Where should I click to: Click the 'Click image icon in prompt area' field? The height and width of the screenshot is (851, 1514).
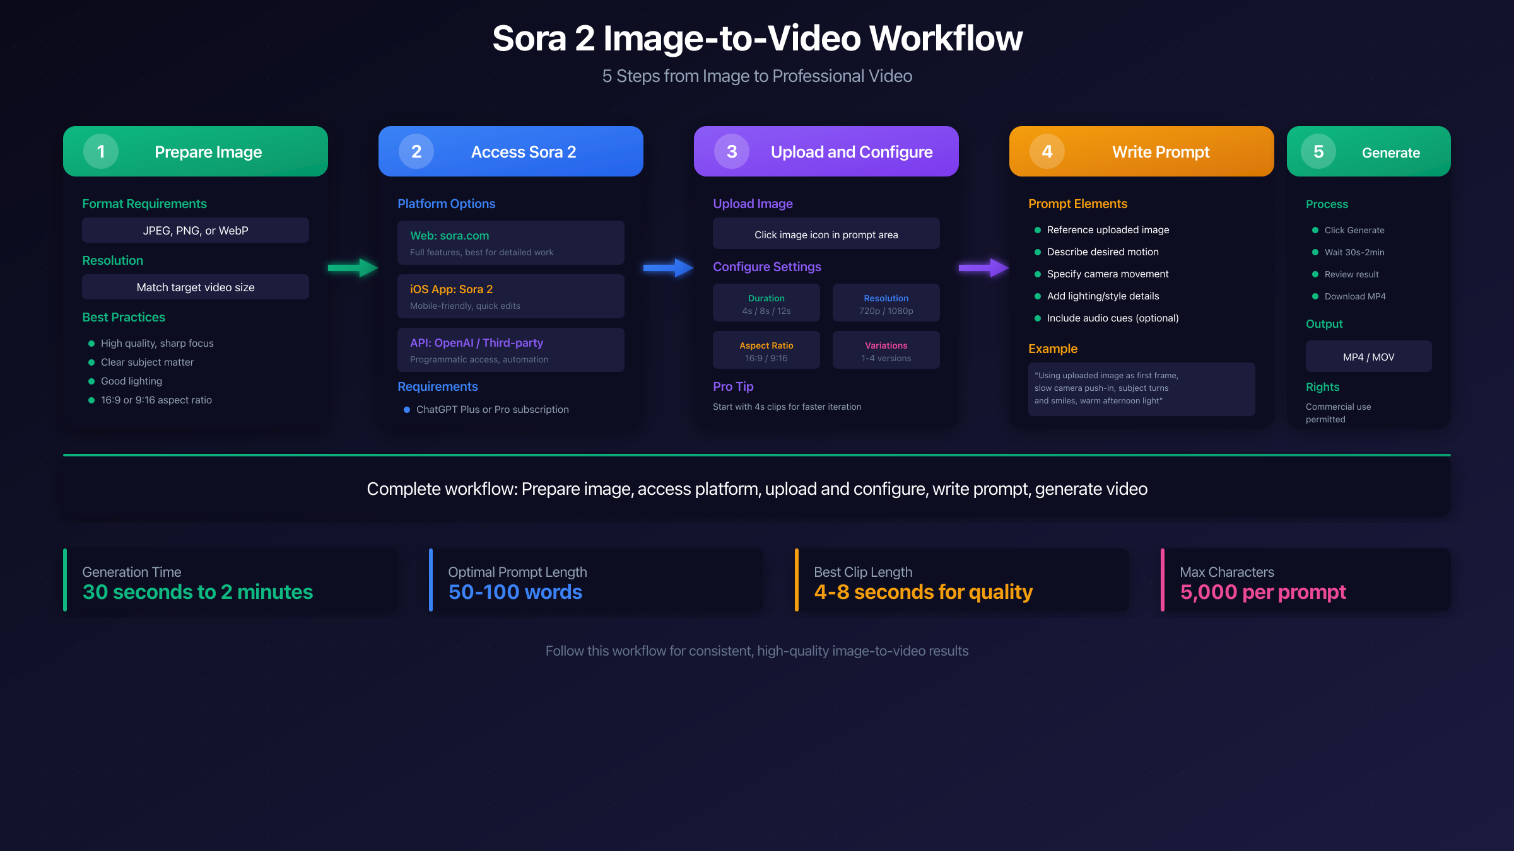tap(826, 233)
